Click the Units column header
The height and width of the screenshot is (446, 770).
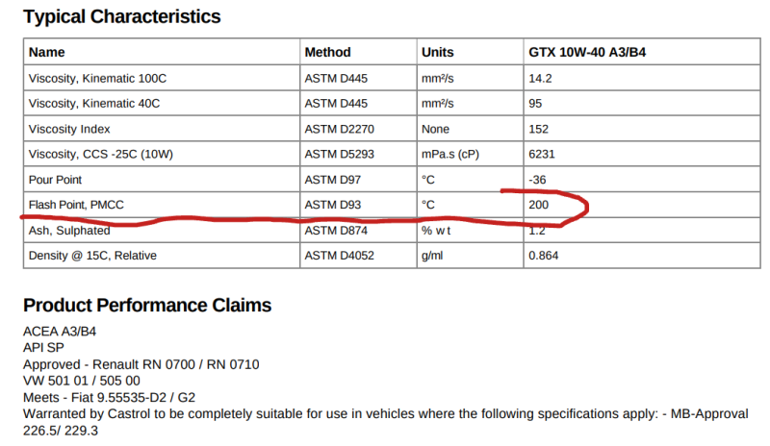438,52
